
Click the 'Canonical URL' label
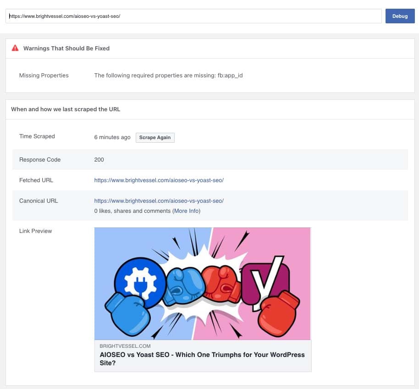39,200
